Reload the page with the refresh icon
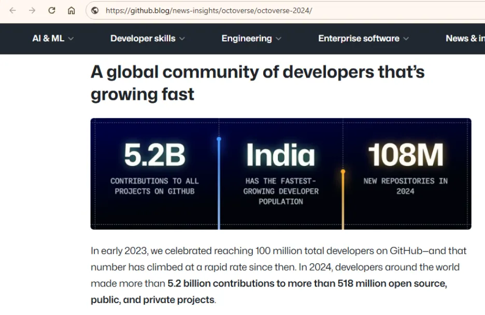 [52, 10]
